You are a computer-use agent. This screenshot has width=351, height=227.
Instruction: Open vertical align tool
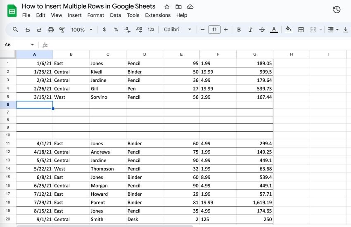click(346, 30)
